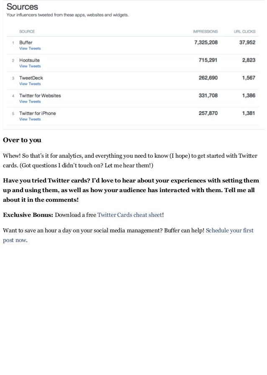Viewport: 267px width, 375px height.
Task: Select the Hootsuite source name
Action: click(x=29, y=60)
